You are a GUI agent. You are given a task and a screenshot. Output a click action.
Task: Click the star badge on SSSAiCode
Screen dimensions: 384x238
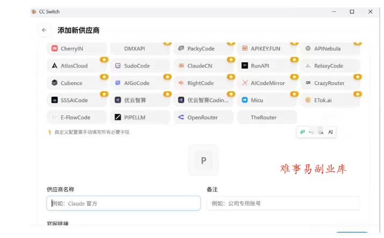click(x=104, y=94)
